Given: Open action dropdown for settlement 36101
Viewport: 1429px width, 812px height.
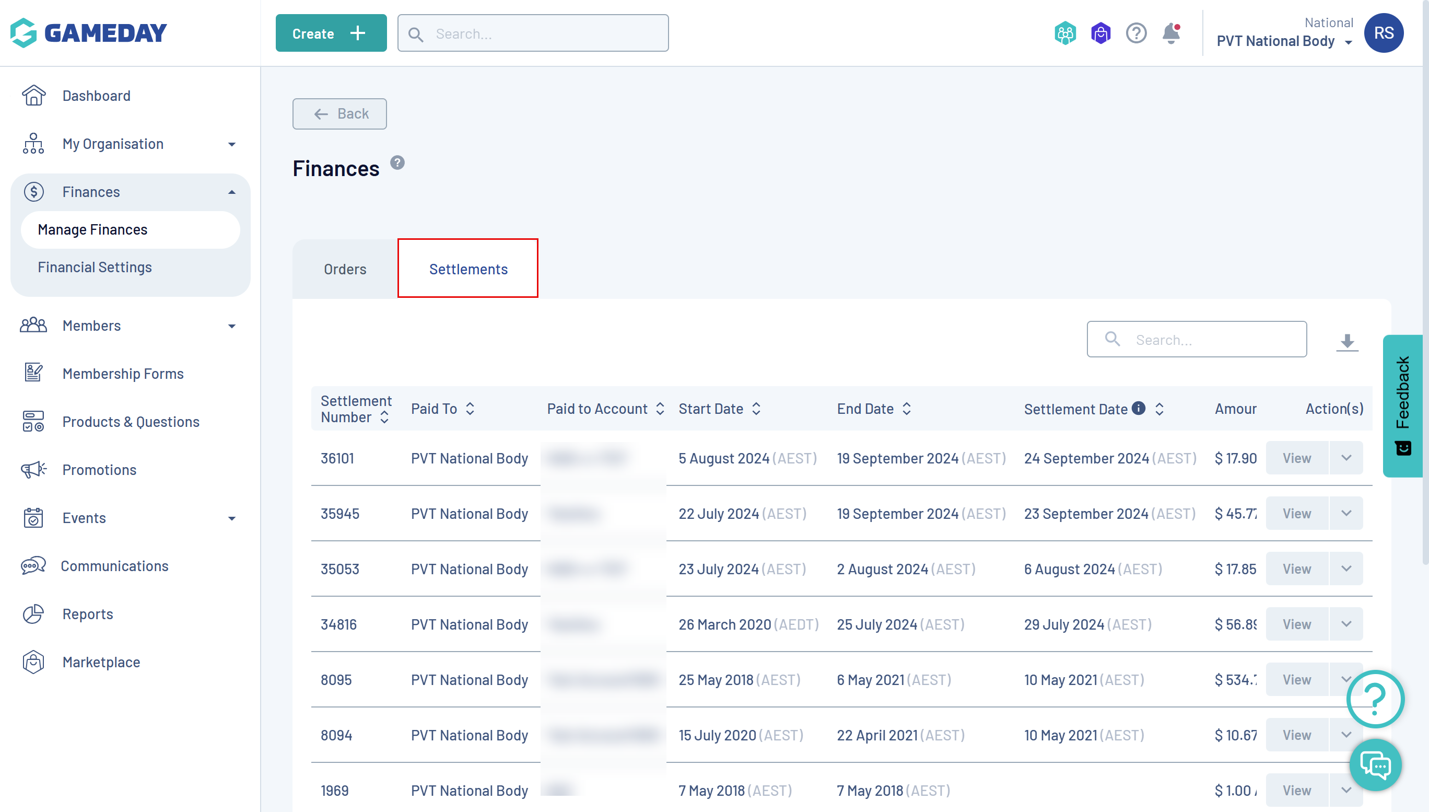Looking at the screenshot, I should coord(1346,458).
